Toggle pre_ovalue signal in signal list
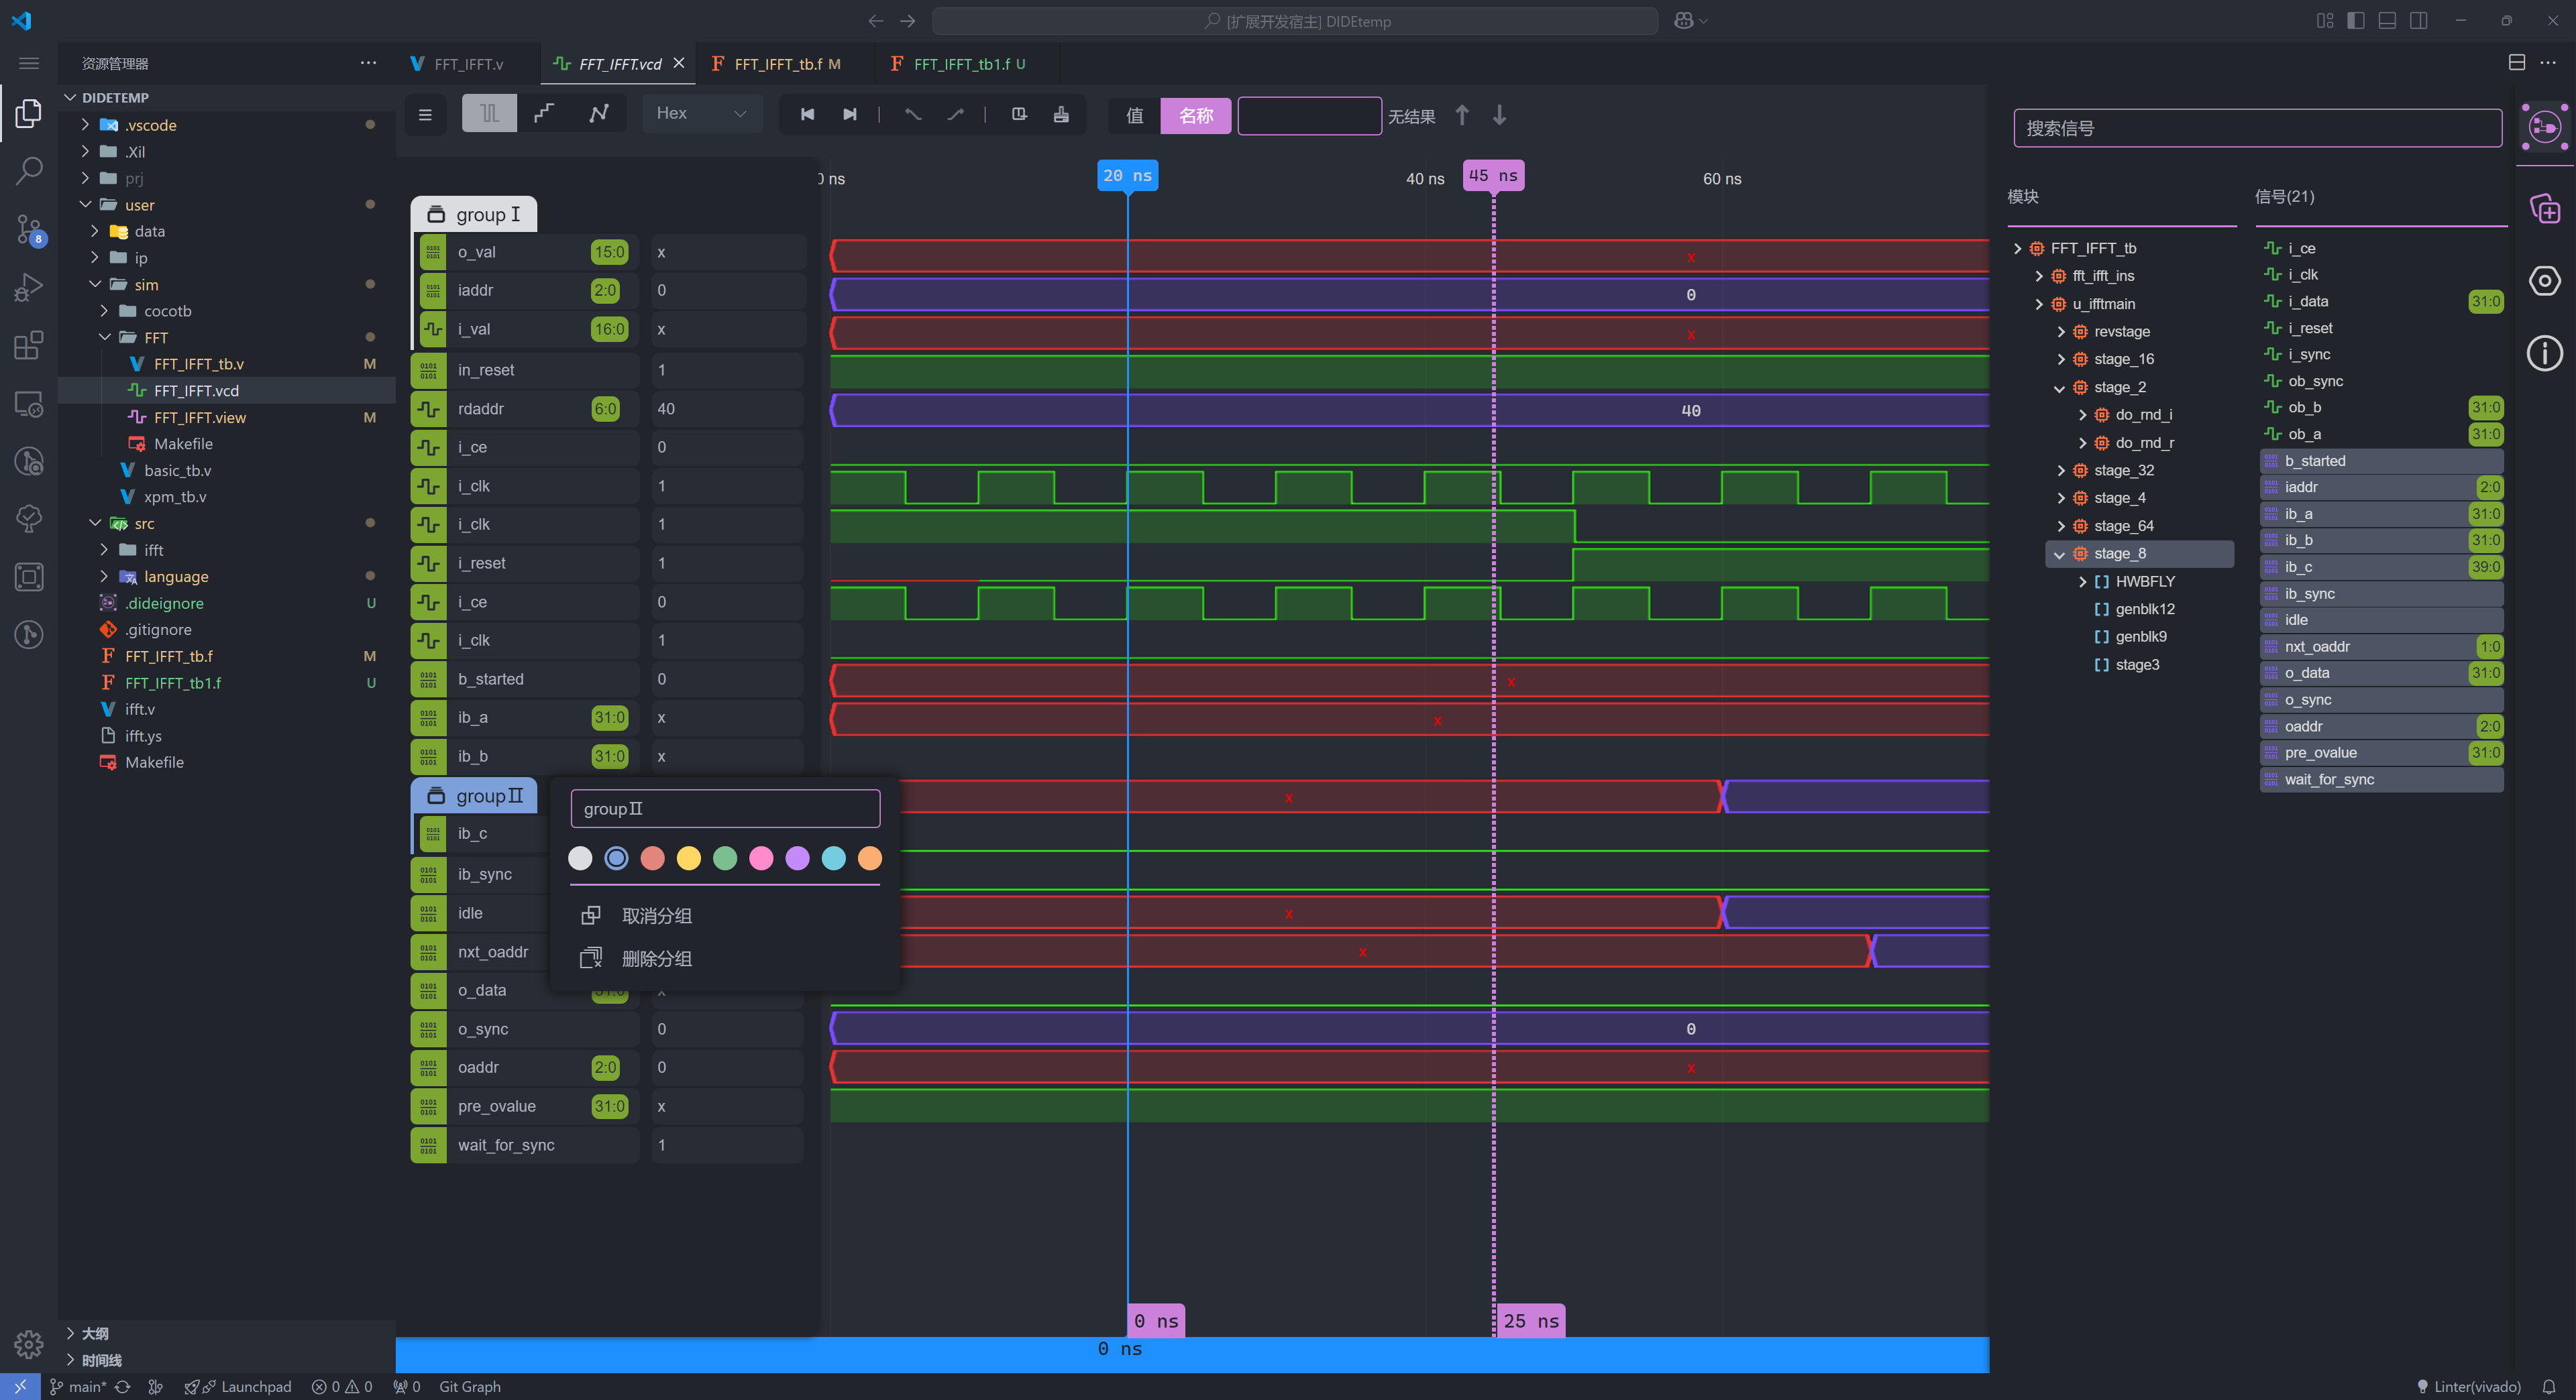The width and height of the screenshot is (2576, 1400). [2381, 752]
